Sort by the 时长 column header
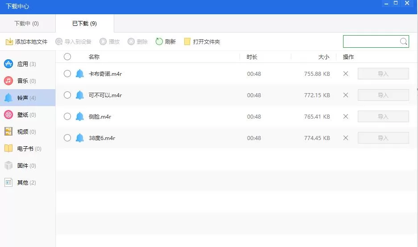 252,57
